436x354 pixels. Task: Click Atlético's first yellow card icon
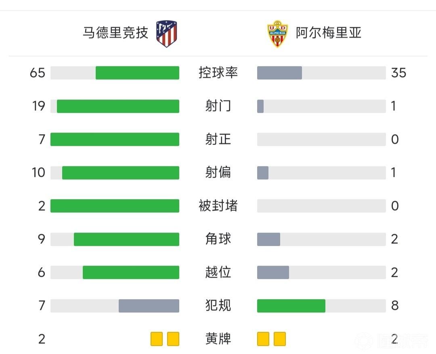click(157, 339)
